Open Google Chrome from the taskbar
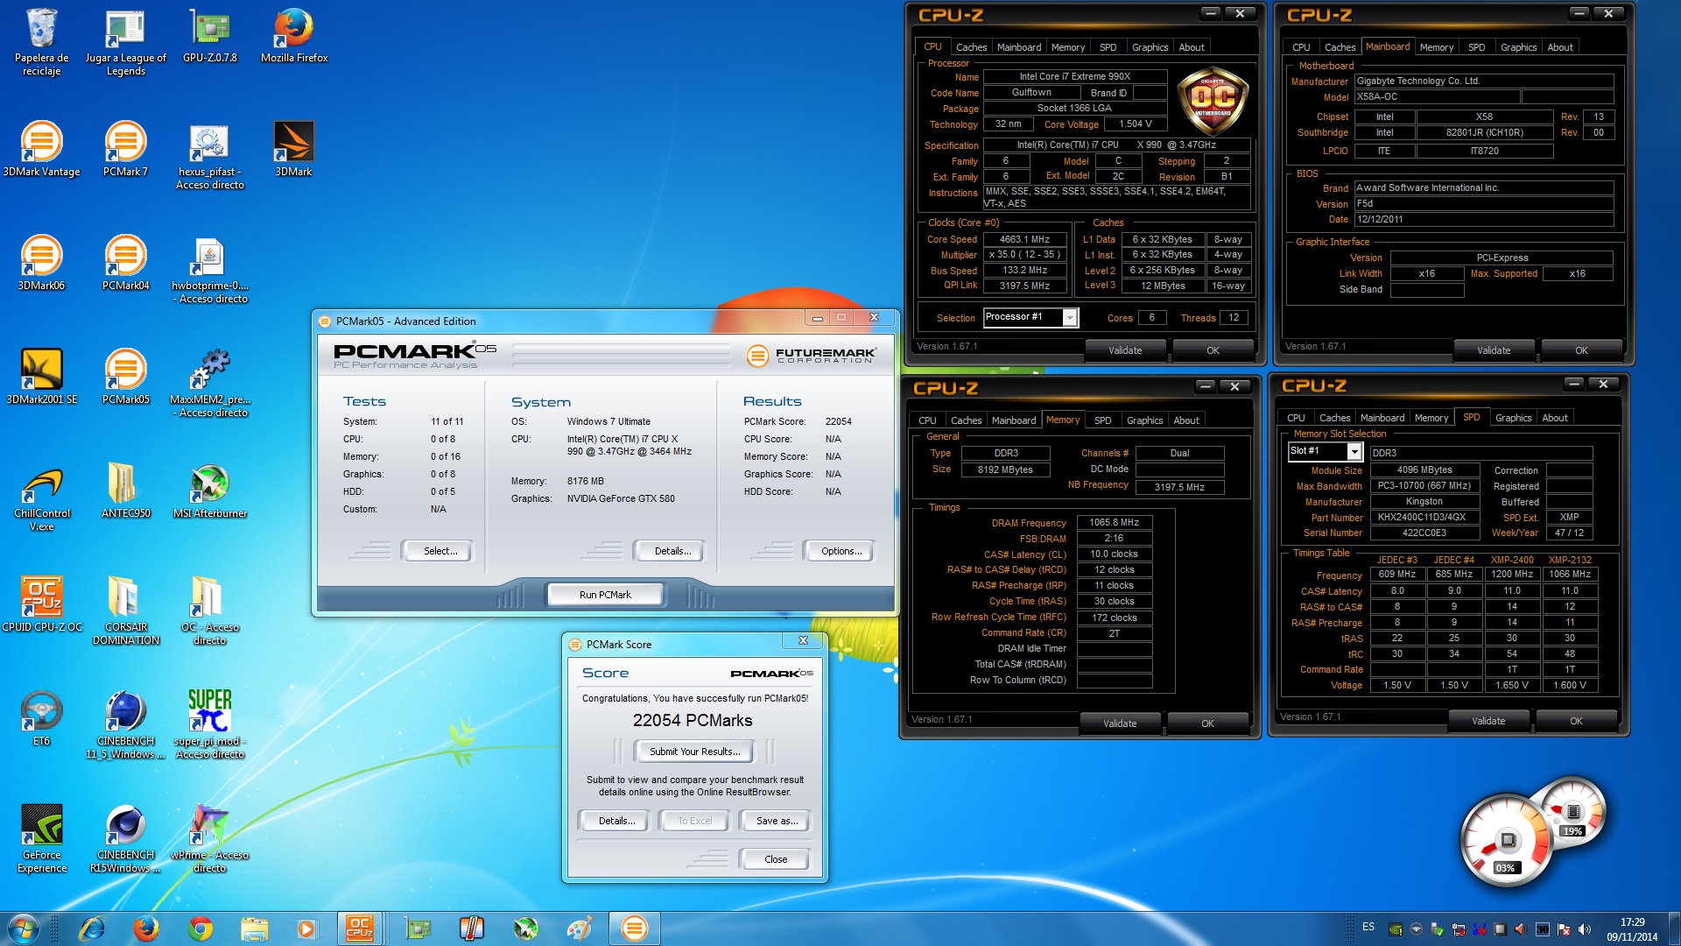 click(200, 928)
